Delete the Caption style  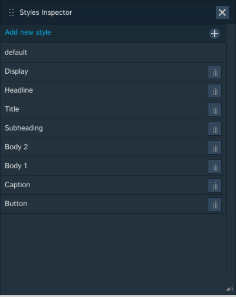(215, 185)
